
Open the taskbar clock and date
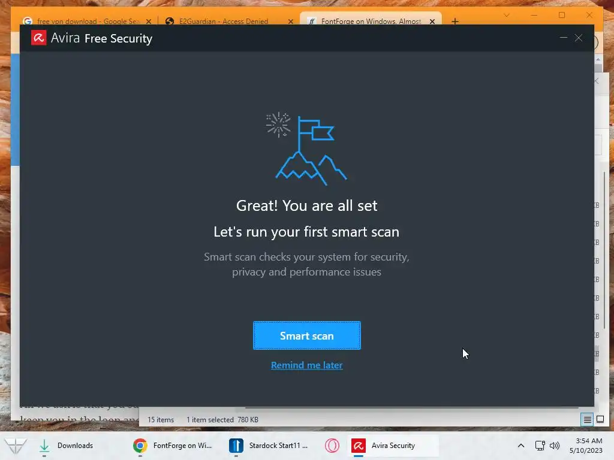coord(586,446)
